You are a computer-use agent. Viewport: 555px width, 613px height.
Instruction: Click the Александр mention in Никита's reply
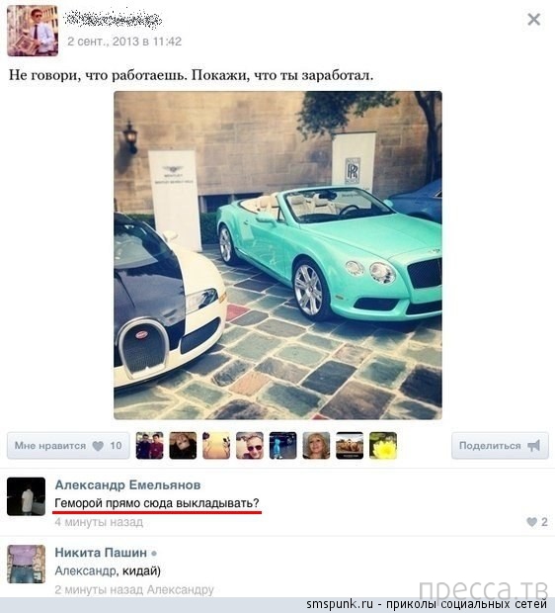click(86, 571)
